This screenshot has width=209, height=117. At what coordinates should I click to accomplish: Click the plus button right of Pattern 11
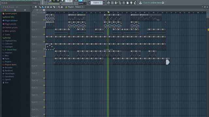point(104,3)
